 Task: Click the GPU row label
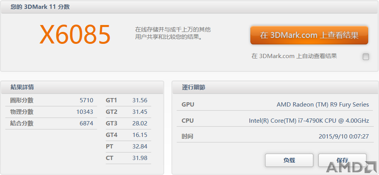click(188, 105)
